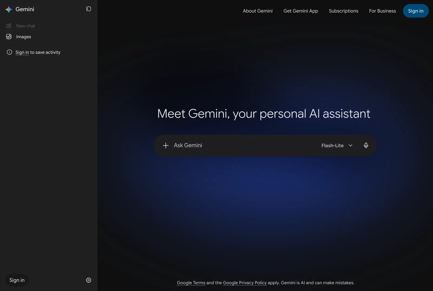Open the settings gear icon
This screenshot has width=433, height=291.
click(88, 280)
